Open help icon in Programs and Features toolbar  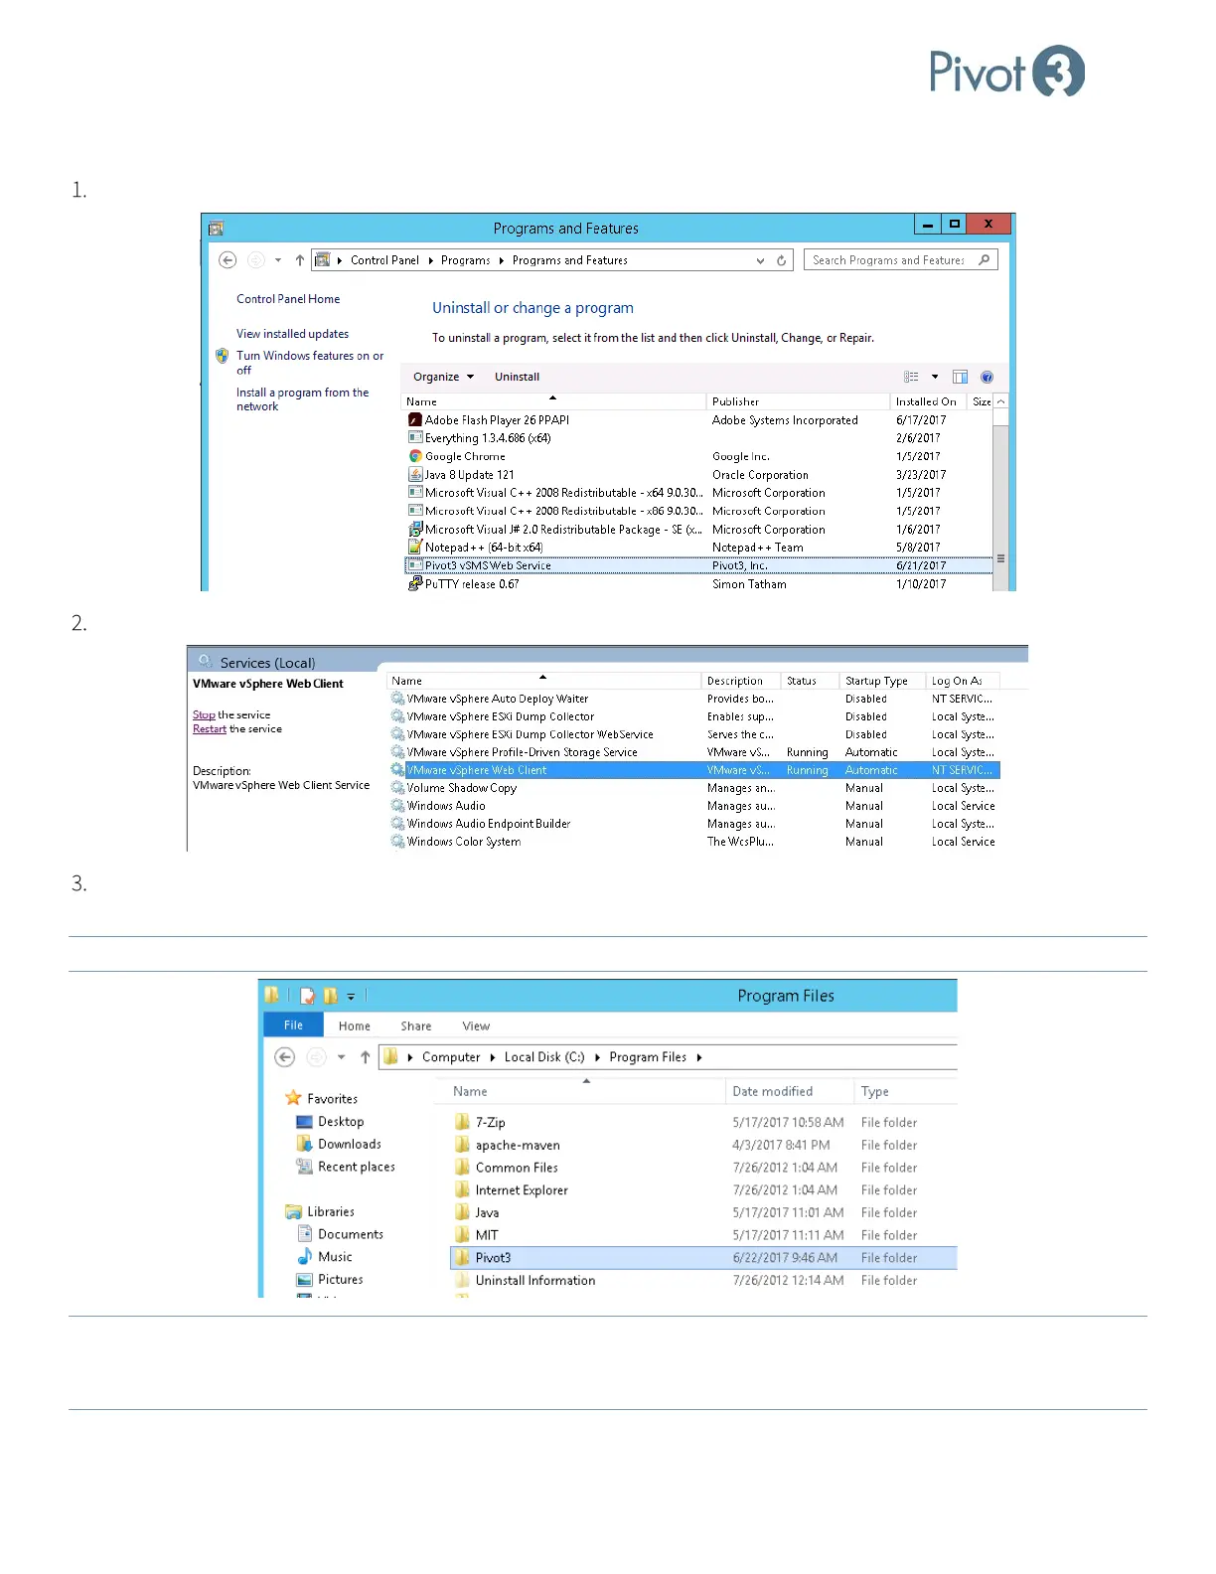(987, 377)
